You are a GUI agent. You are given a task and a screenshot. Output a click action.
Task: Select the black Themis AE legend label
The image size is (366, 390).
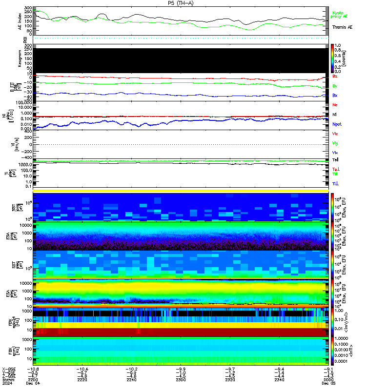(x=342, y=27)
